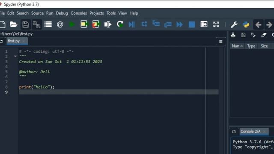
Task: Click the Created on Sun Oct line
Action: click(x=60, y=62)
